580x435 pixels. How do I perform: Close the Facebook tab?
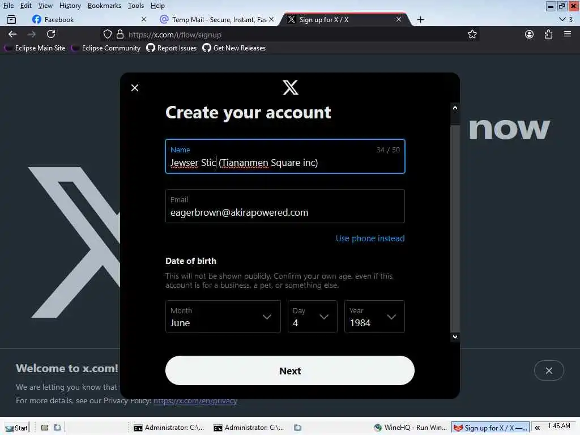point(144,19)
